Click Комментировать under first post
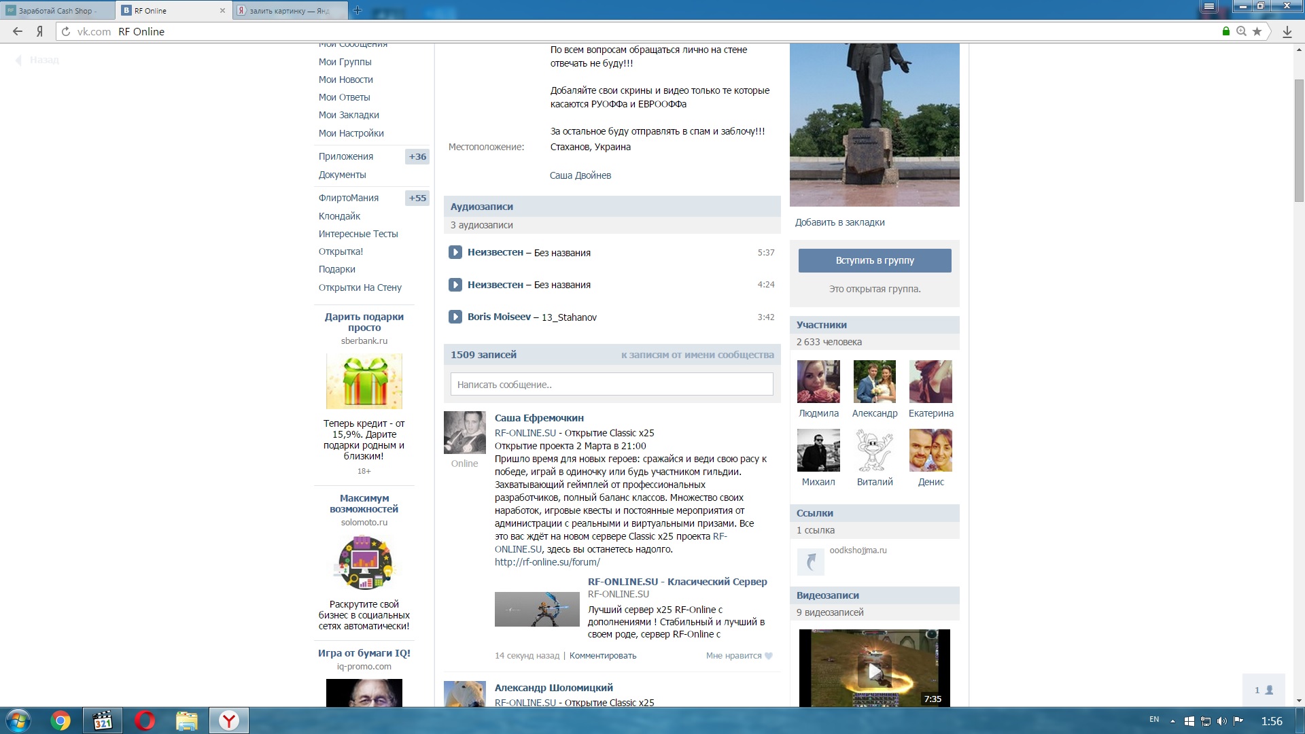 (x=603, y=656)
